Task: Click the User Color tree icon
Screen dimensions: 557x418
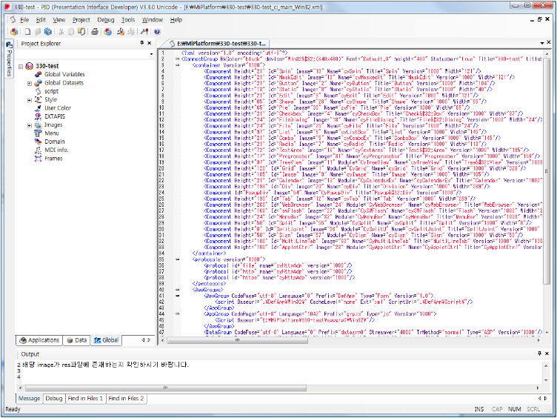Action: [x=38, y=108]
